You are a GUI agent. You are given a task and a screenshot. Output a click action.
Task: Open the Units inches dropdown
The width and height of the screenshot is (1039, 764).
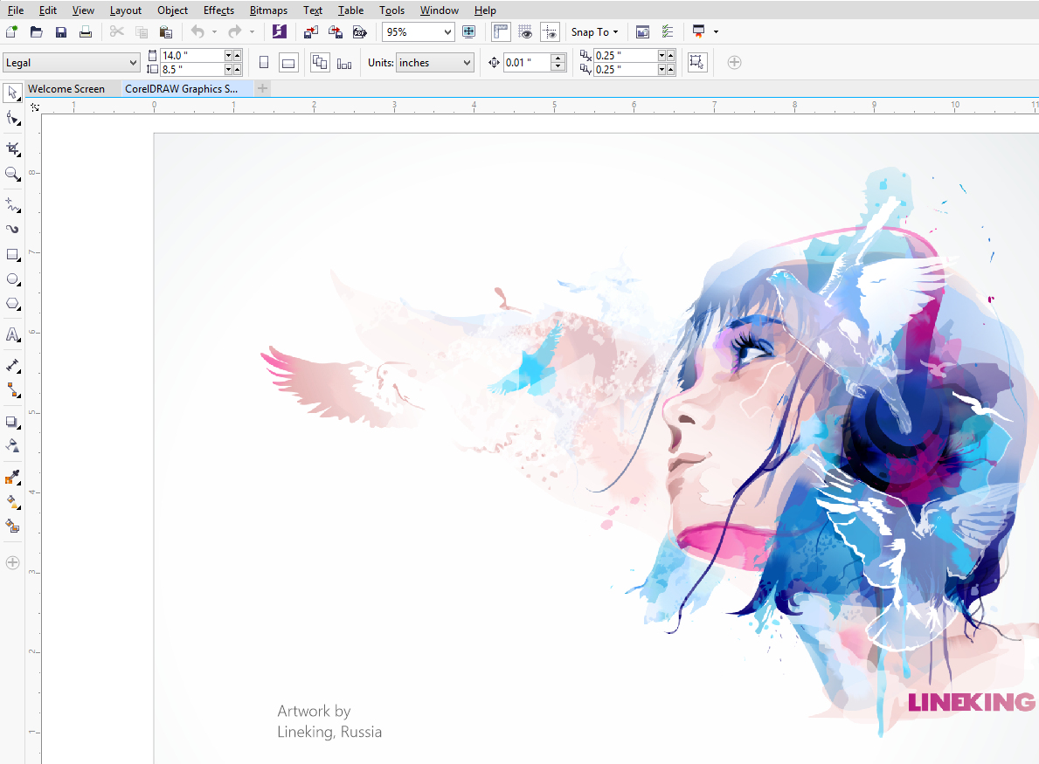tap(468, 63)
